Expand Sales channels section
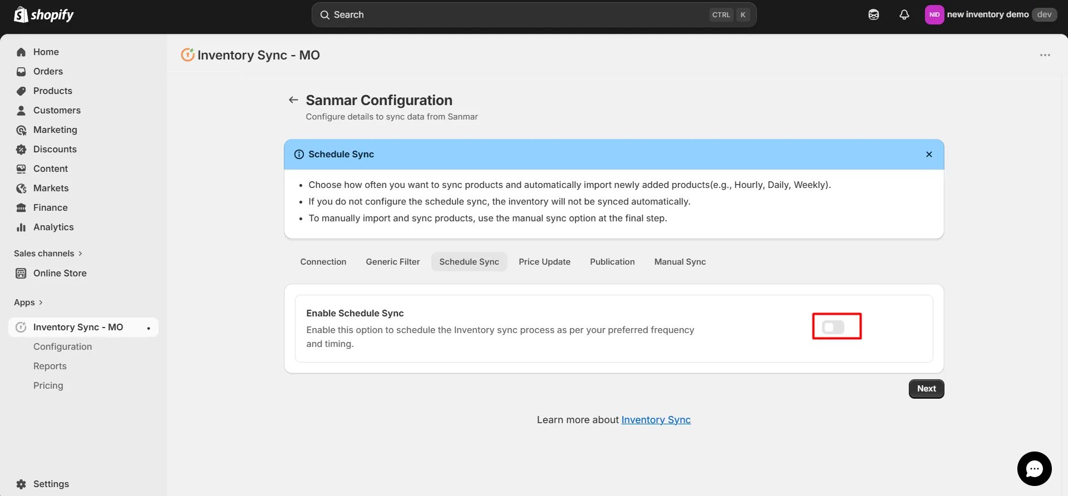The height and width of the screenshot is (496, 1068). coord(48,254)
